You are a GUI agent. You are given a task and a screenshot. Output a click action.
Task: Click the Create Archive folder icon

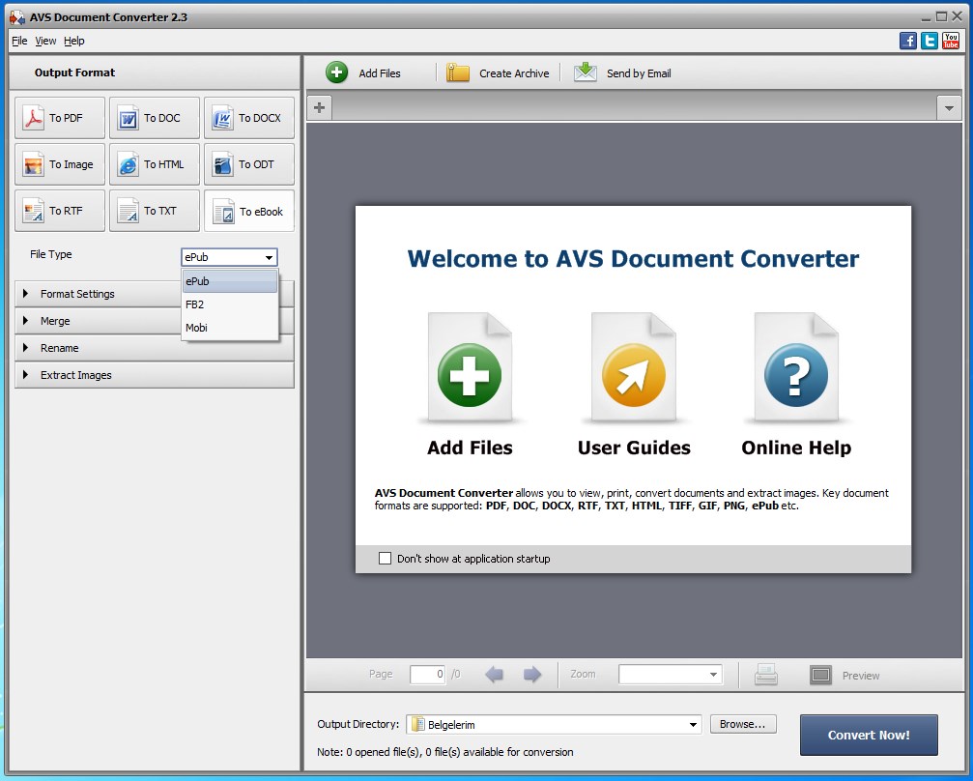458,72
